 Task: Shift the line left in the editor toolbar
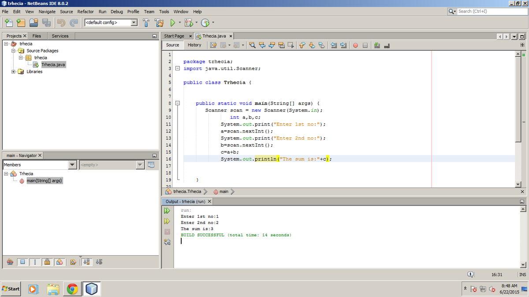click(334, 45)
